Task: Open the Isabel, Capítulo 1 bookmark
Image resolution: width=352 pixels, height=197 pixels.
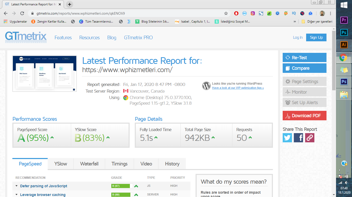Action: click(192, 22)
